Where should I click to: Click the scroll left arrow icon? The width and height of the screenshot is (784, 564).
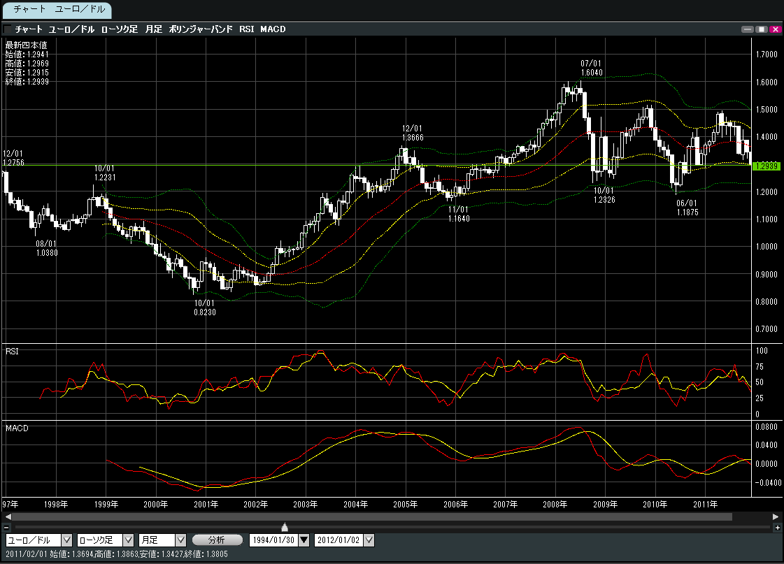[6, 516]
